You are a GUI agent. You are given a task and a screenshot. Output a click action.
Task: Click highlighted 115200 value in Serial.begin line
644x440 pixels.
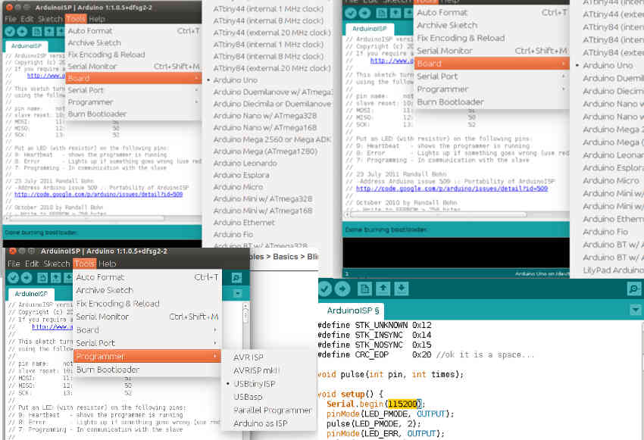pyautogui.click(x=404, y=404)
